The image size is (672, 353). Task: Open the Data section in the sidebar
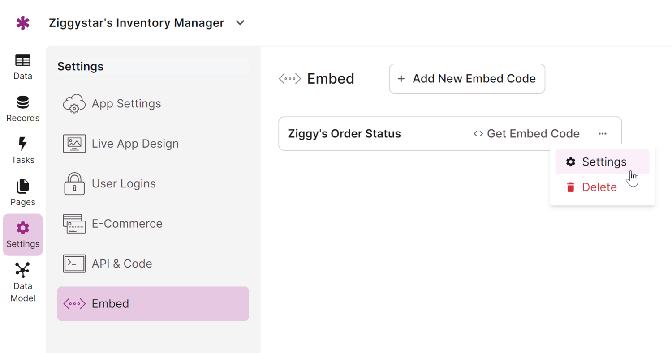pyautogui.click(x=22, y=66)
